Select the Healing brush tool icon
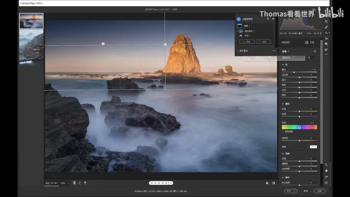Image resolution: width=350 pixels, height=197 pixels. (326, 27)
